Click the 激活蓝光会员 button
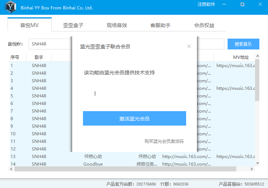Viewport: 268px width, 188px height. pos(135,118)
